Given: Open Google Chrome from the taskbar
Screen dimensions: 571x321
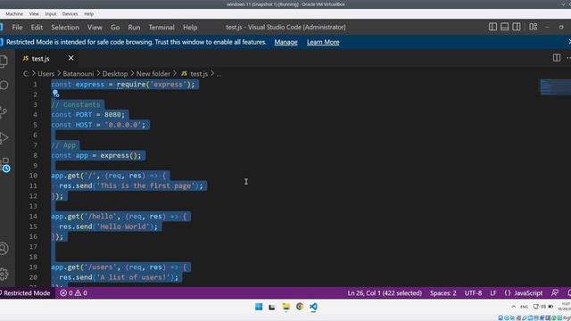Looking at the screenshot, I should (x=300, y=307).
